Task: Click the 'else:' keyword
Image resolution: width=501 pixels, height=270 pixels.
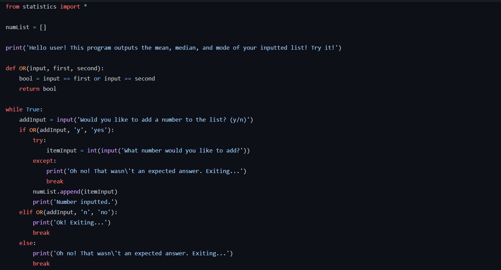Action: coord(27,243)
